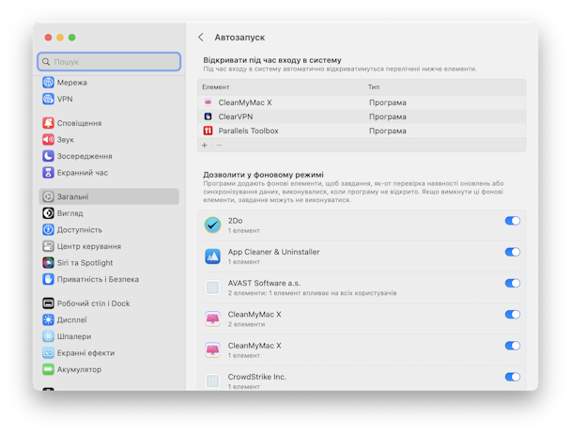Disable CrowdStrike Inc. background switch
This screenshot has height=434, width=571.
pyautogui.click(x=513, y=377)
